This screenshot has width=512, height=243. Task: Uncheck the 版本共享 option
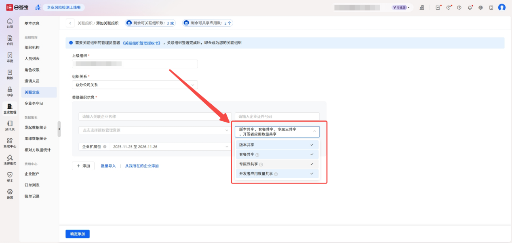pos(277,144)
